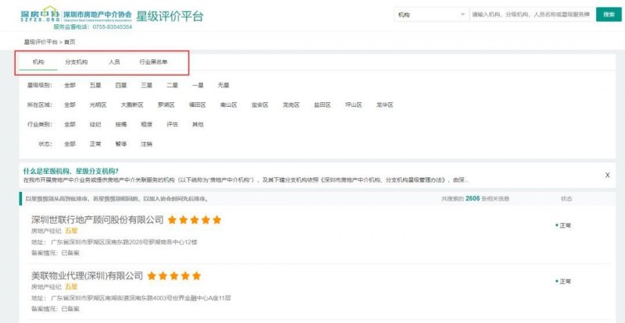Filter region by 福田区
625x323 pixels.
pyautogui.click(x=198, y=105)
